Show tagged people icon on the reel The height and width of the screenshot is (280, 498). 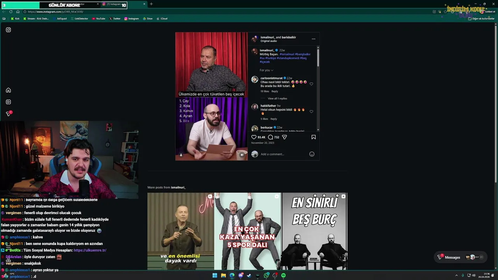181,155
